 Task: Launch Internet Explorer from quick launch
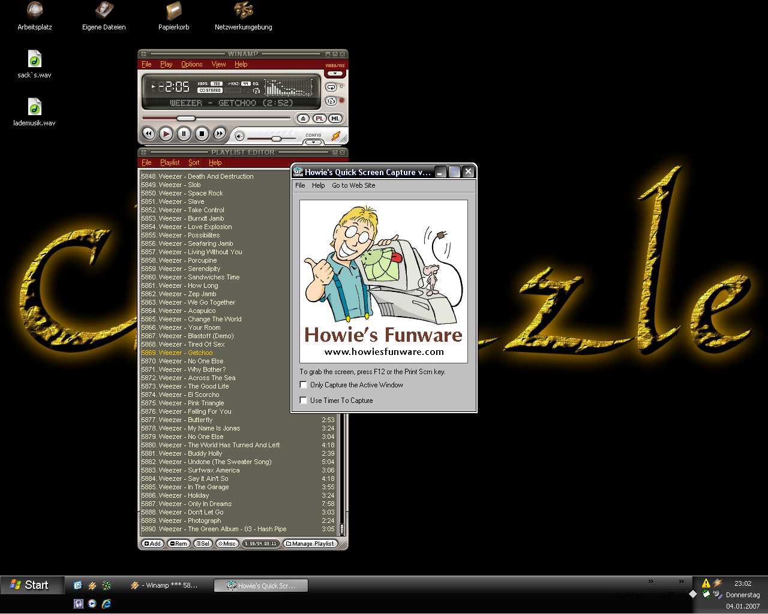coord(106,604)
